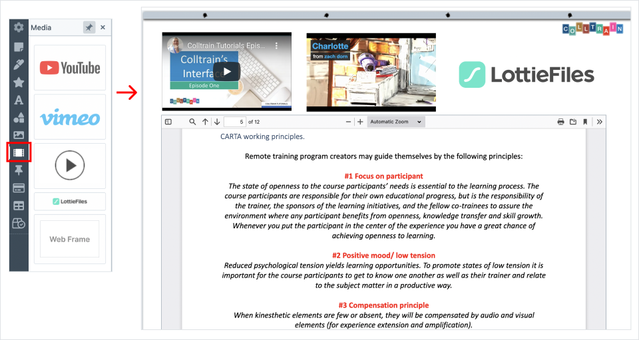Click the PDF bookmark current view icon
This screenshot has height=340, width=639.
pyautogui.click(x=585, y=122)
